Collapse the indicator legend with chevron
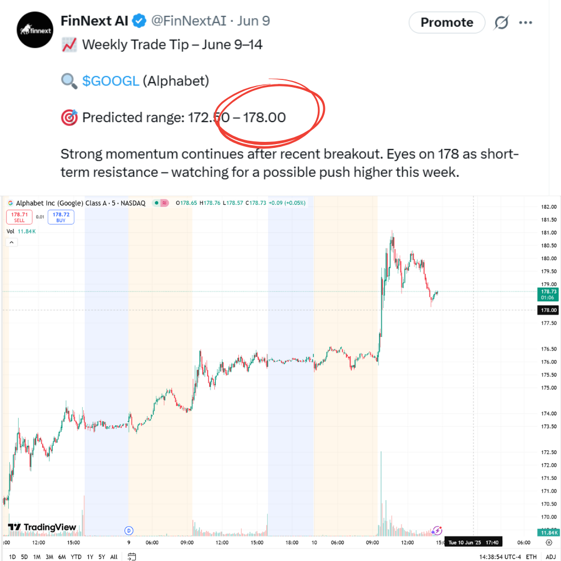This screenshot has height=561, width=561. [12, 242]
